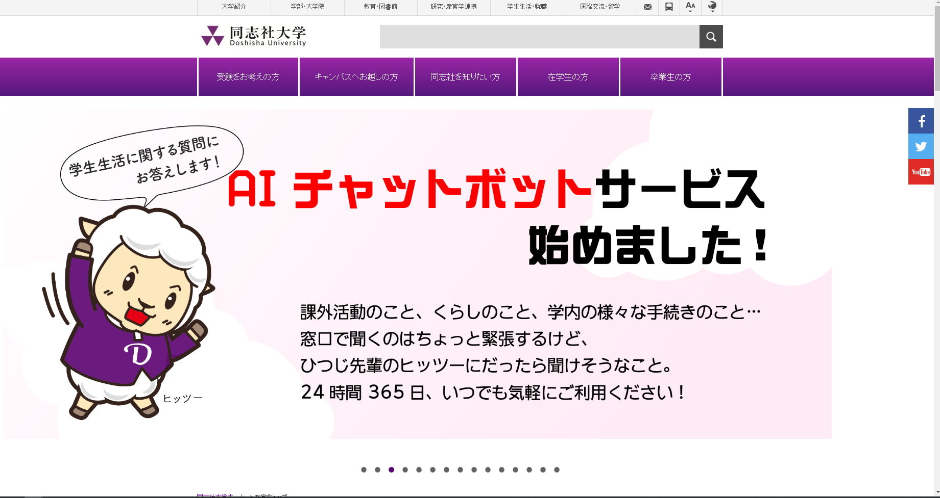Jump to the eighth carousel slide dot
940x498 pixels.
[460, 470]
